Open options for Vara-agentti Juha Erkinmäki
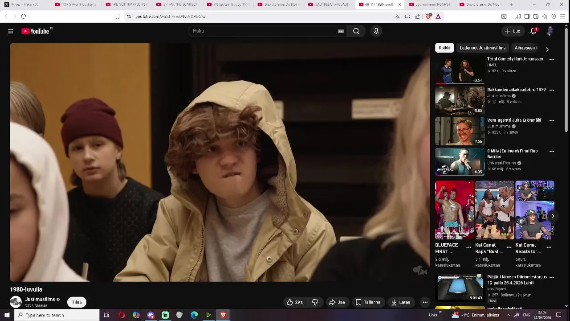The height and width of the screenshot is (321, 570). [x=552, y=121]
